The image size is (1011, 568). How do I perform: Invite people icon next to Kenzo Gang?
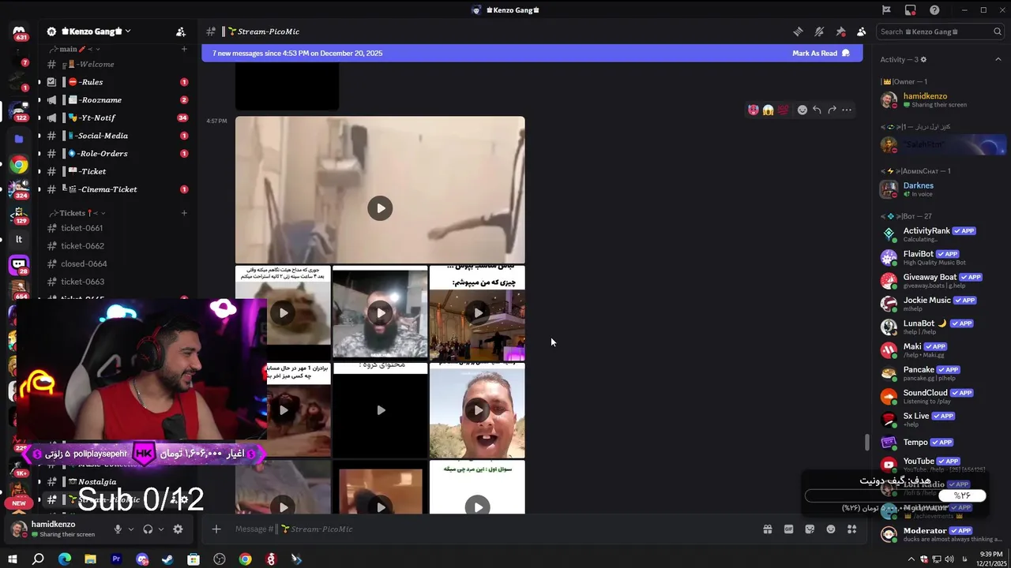[x=181, y=32]
